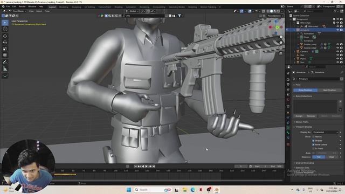Open the Pose Mode dropdown
This screenshot has height=194, width=345.
[x=18, y=11]
